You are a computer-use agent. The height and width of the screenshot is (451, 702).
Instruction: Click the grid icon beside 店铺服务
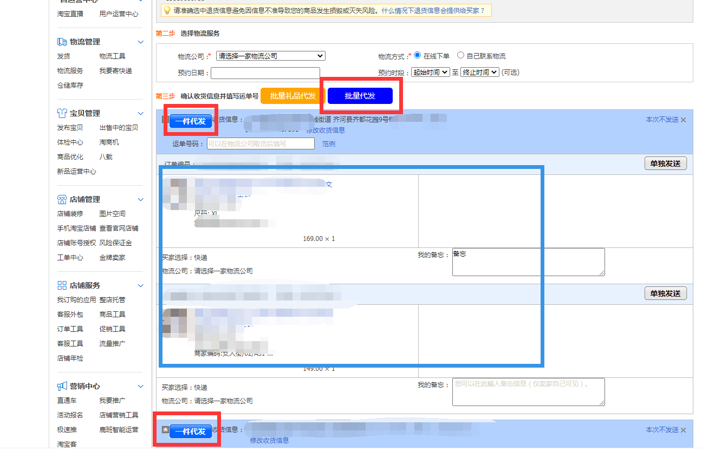pos(62,285)
